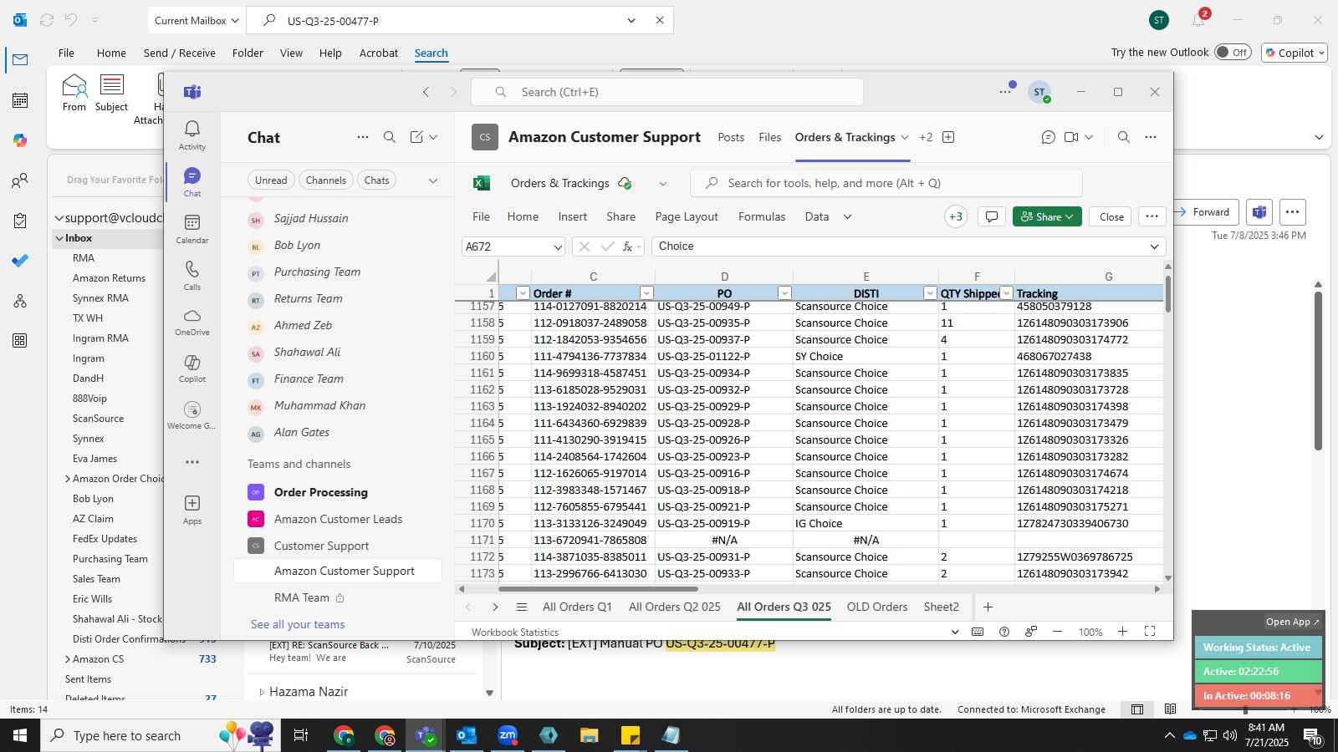Image resolution: width=1338 pixels, height=752 pixels.
Task: Open OneDrive cloud icon in Teams sidebar
Action: (192, 321)
